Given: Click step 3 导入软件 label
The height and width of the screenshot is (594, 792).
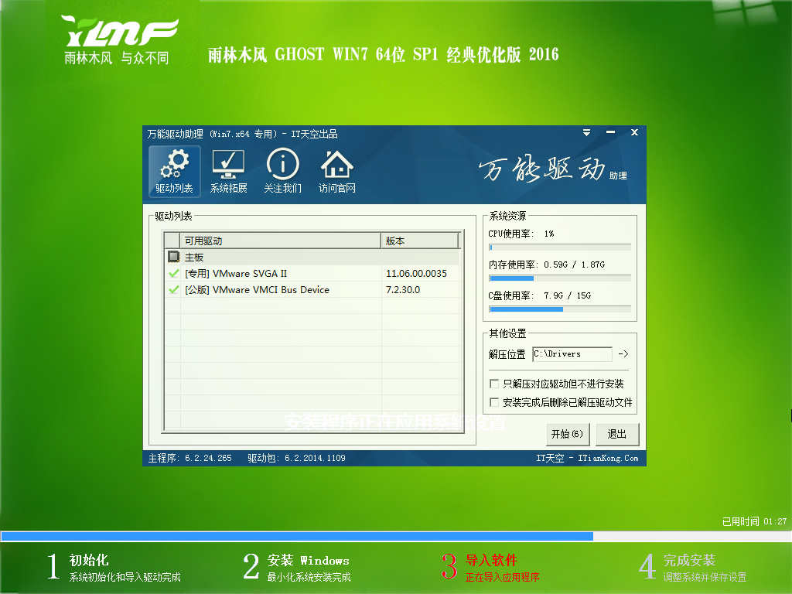Looking at the screenshot, I should pos(491,560).
